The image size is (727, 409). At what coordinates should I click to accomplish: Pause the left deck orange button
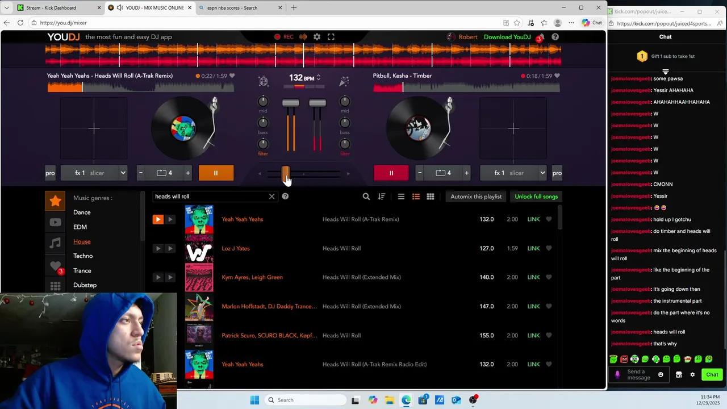(x=216, y=173)
